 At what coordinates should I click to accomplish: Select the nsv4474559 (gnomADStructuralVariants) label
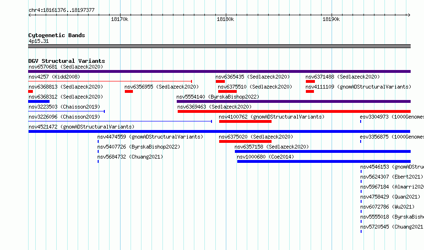click(x=150, y=137)
